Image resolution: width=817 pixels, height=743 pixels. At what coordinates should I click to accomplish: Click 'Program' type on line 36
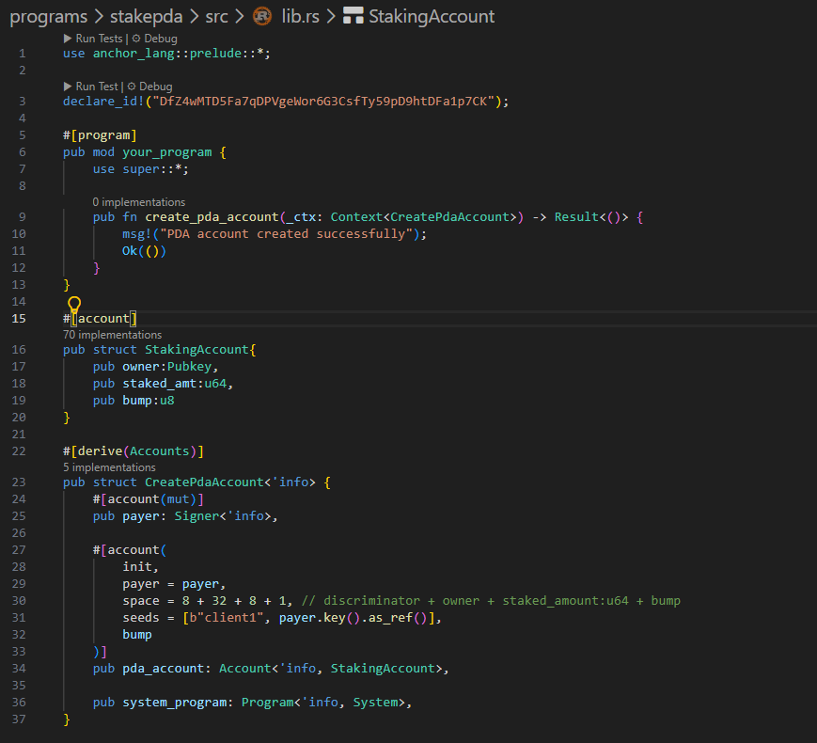(267, 703)
